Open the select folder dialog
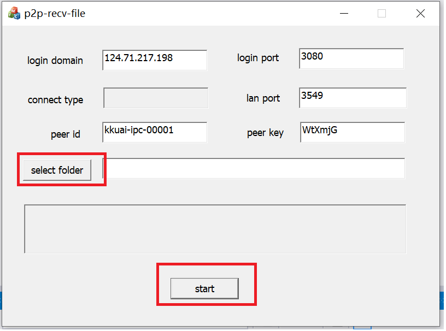The height and width of the screenshot is (331, 446). pyautogui.click(x=57, y=170)
